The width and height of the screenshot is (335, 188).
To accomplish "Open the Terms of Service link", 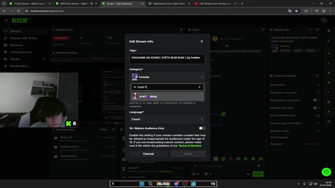I will [x=190, y=146].
